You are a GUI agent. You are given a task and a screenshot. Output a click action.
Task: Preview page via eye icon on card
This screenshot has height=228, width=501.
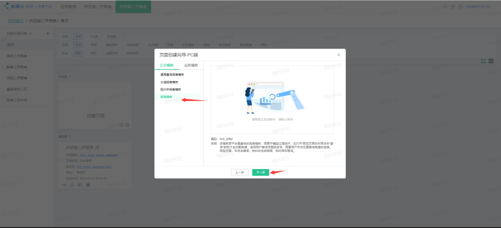[65, 184]
